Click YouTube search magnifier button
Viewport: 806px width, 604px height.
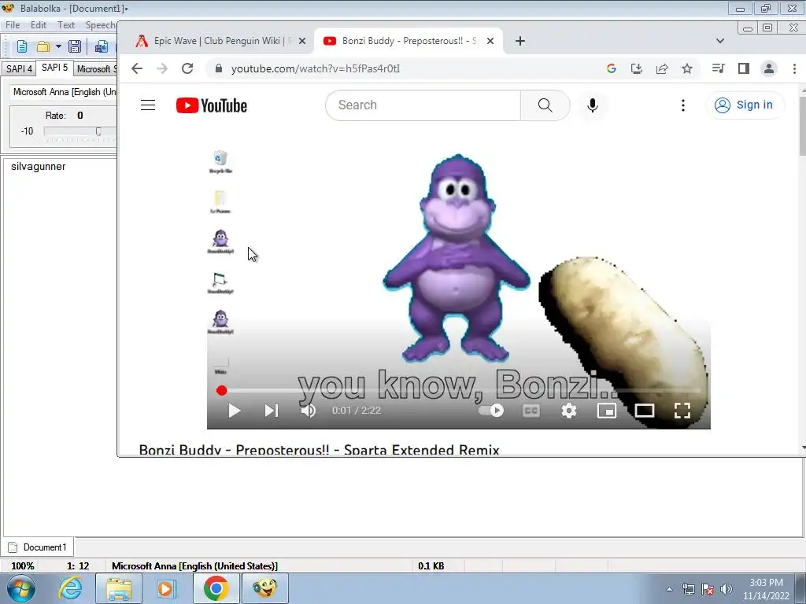pos(545,105)
